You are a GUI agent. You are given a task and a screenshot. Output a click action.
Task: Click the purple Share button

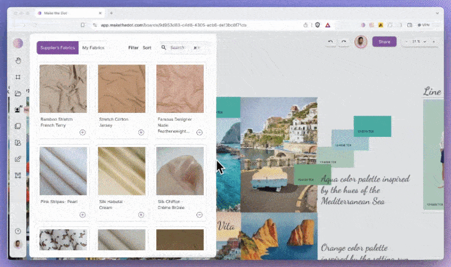(x=384, y=42)
